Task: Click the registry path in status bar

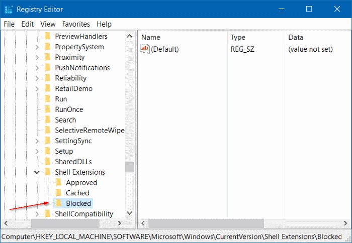Action: tap(172, 236)
